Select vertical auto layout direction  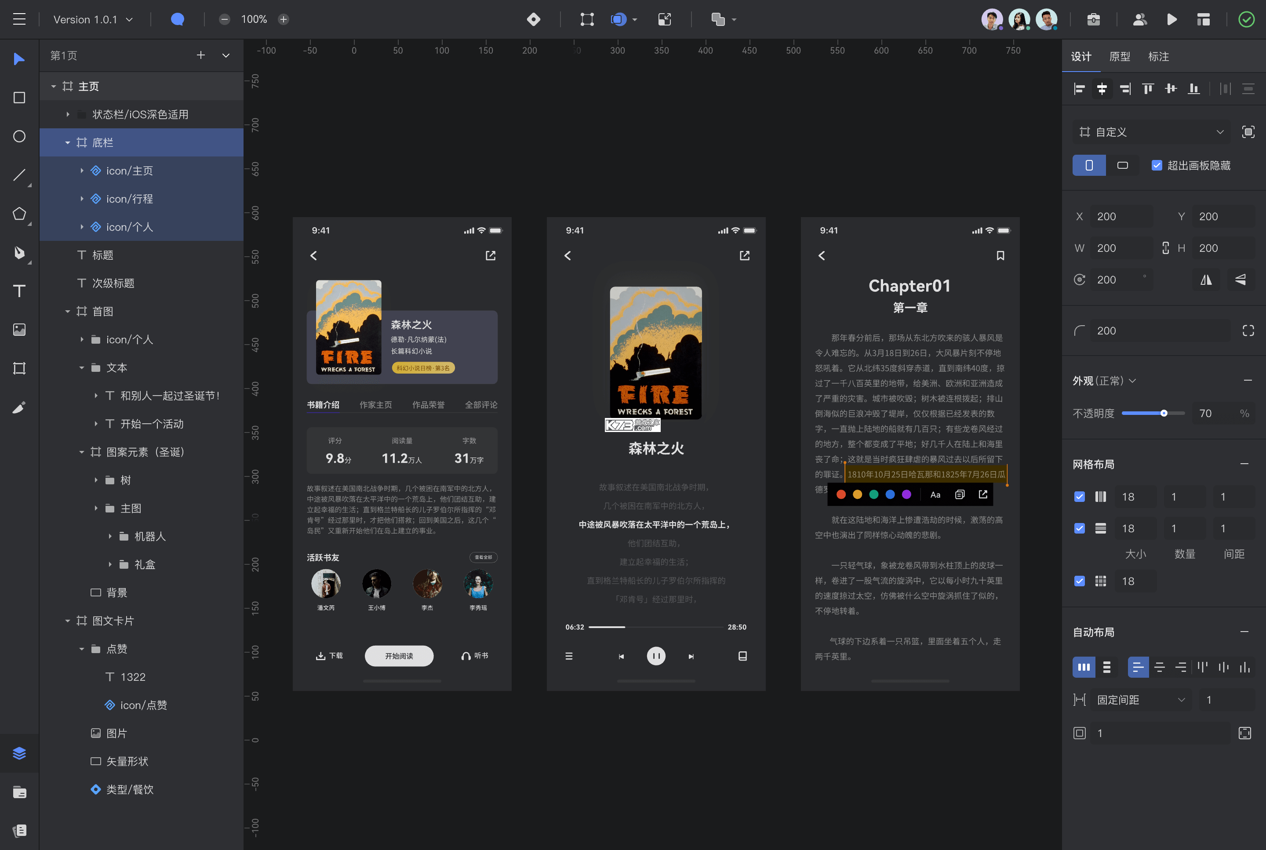(x=1106, y=667)
